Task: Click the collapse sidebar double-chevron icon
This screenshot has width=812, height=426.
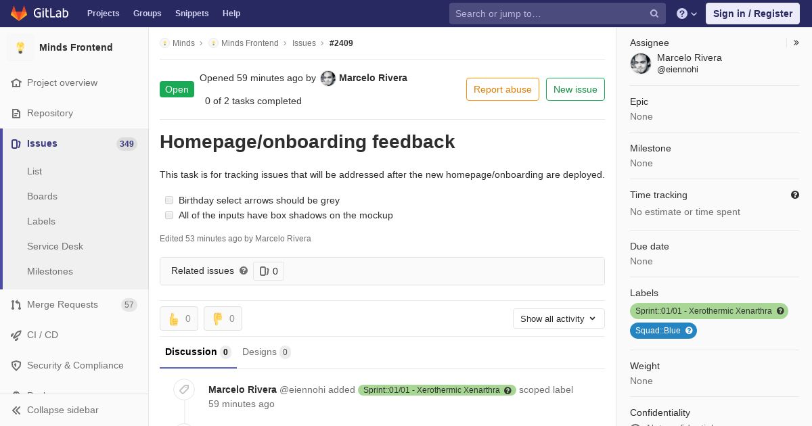Action: point(16,410)
